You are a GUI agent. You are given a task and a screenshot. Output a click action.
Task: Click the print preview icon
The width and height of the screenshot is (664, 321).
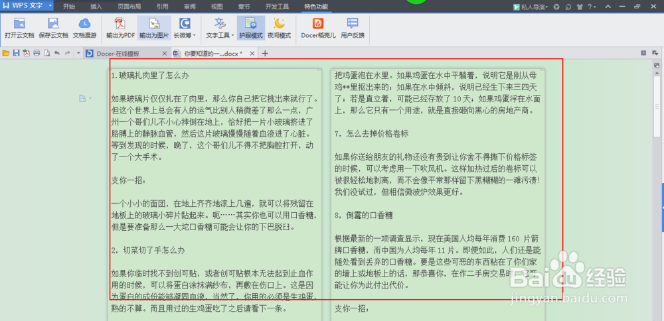coord(46,53)
